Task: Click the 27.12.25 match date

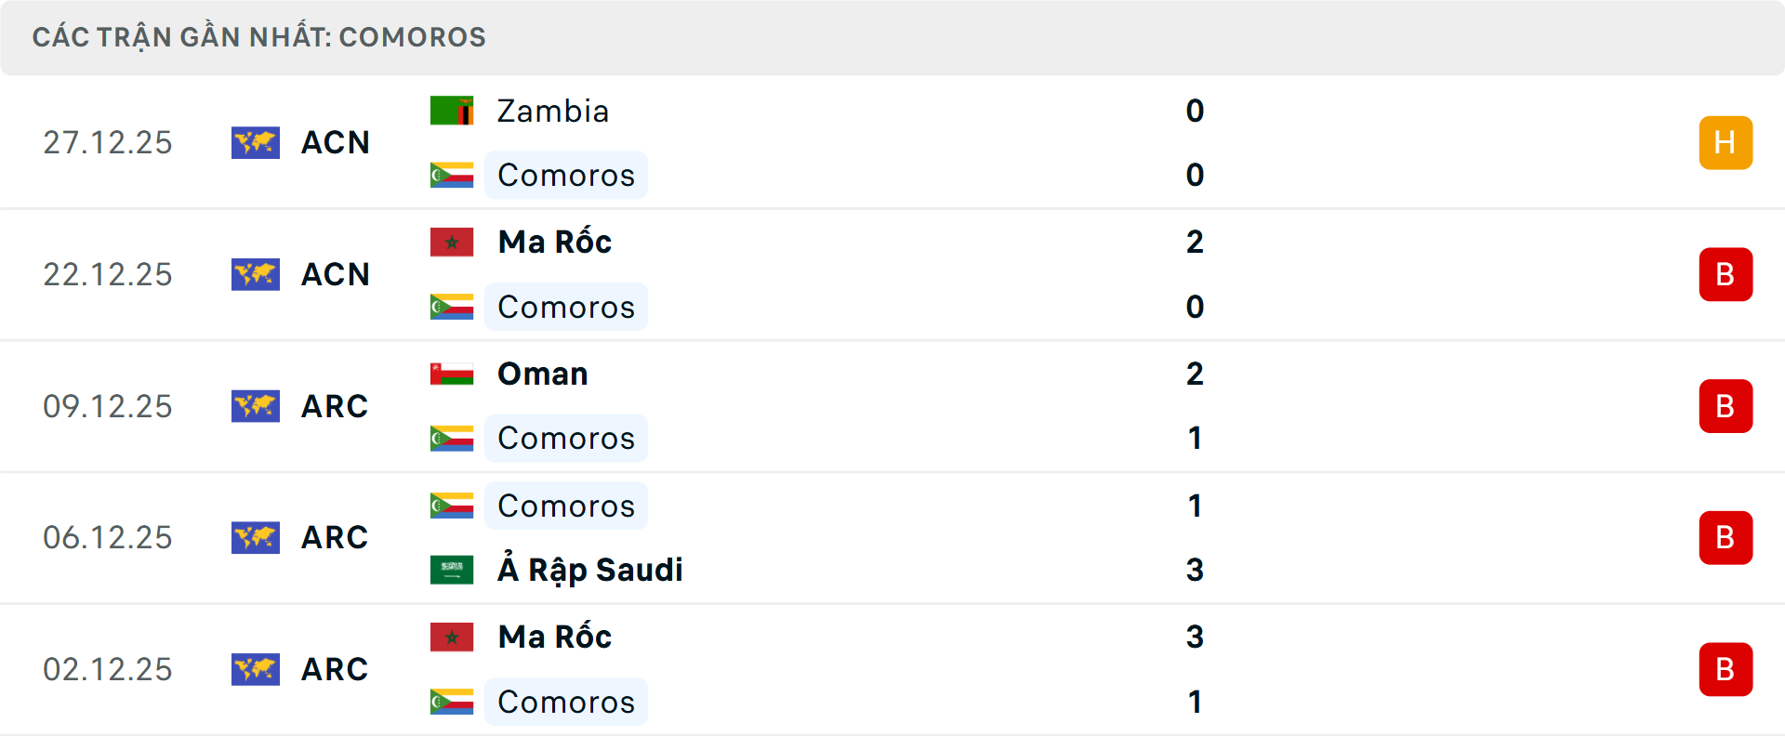Action: click(x=108, y=142)
